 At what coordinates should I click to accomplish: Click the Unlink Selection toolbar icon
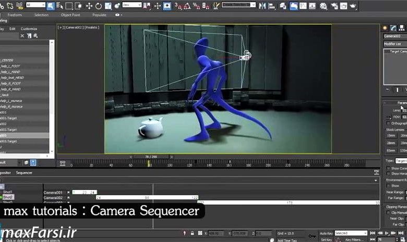click(x=10, y=6)
